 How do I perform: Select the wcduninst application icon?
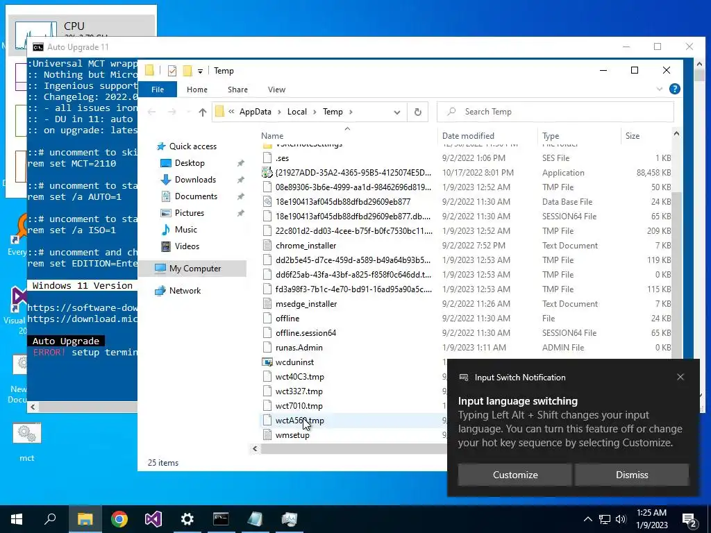click(x=267, y=362)
